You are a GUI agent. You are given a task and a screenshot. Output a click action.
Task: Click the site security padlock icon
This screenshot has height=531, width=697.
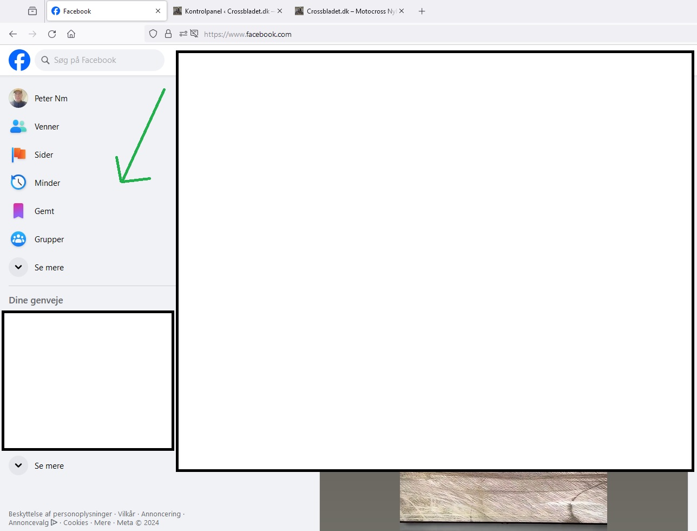tap(168, 34)
